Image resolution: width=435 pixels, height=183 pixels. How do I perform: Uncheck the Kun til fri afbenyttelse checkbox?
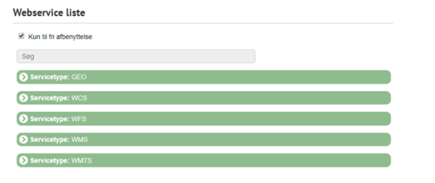pyautogui.click(x=21, y=36)
